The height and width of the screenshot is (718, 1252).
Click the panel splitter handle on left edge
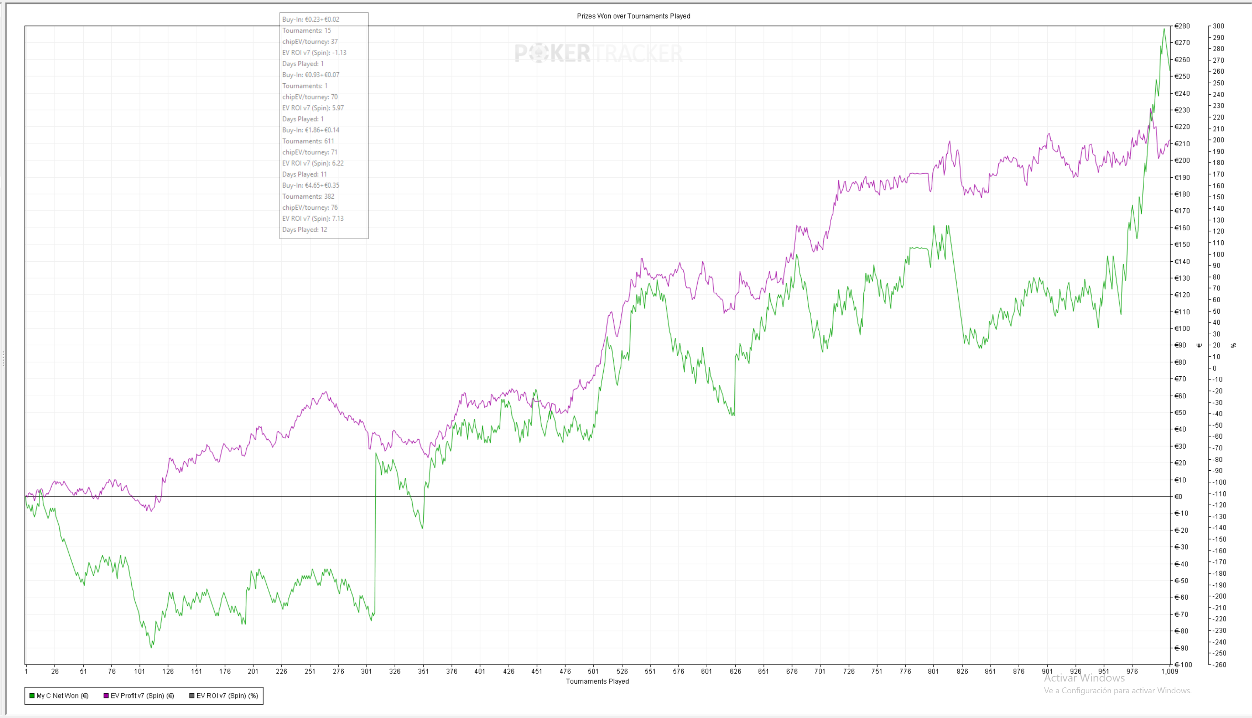[3, 359]
